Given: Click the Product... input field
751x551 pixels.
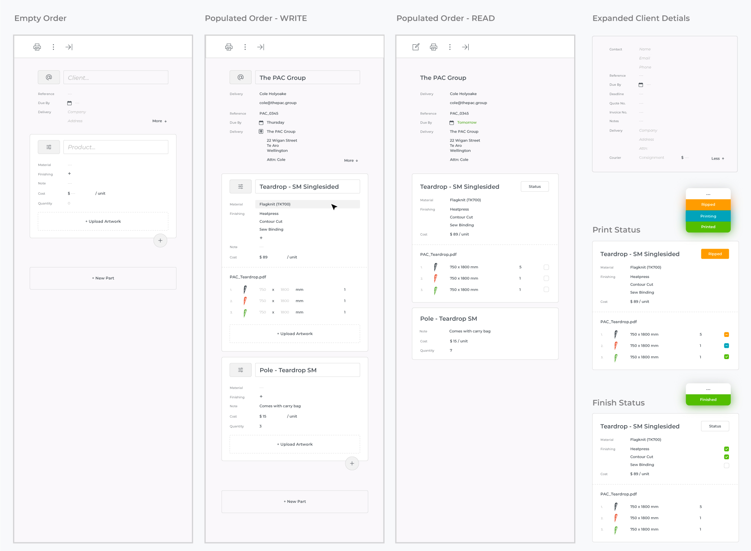Looking at the screenshot, I should coord(116,147).
